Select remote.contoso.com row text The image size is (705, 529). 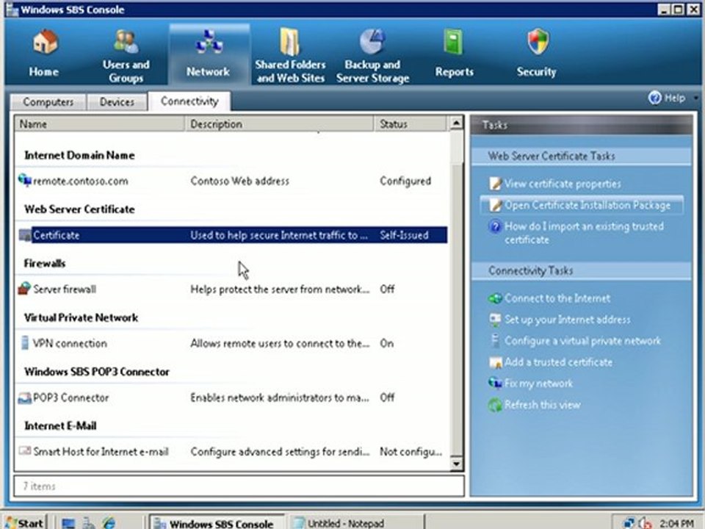(x=81, y=181)
